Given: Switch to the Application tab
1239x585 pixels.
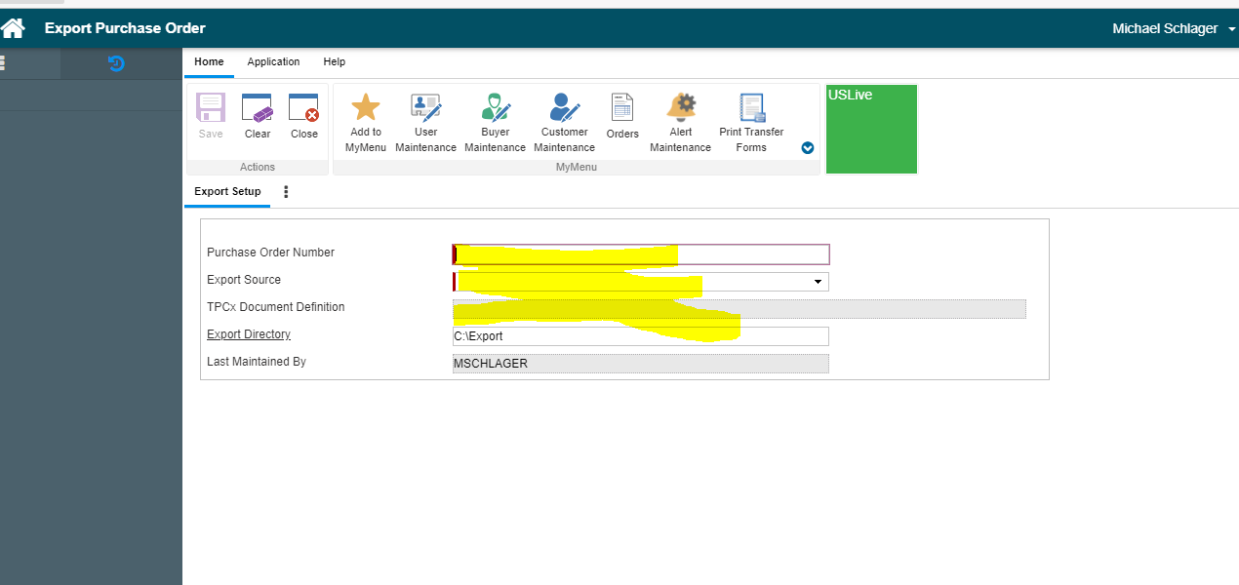Looking at the screenshot, I should tap(273, 61).
